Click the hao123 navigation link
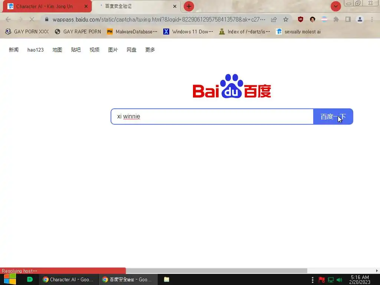Viewport: 380px width, 285px height. pyautogui.click(x=35, y=50)
